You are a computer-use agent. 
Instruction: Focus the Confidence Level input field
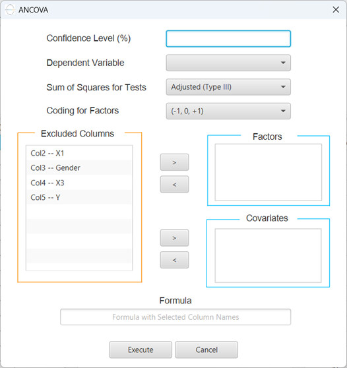(228, 39)
